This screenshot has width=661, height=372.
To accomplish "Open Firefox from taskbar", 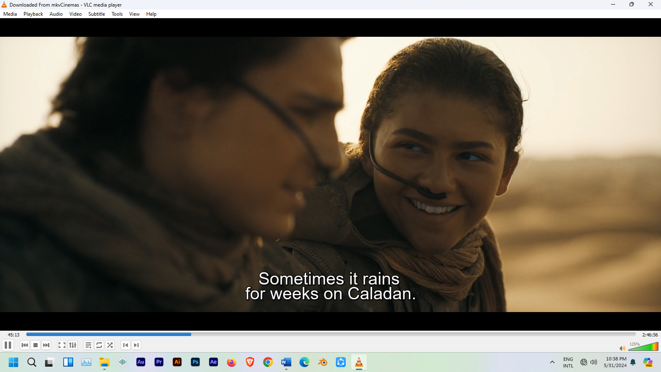I will 232,362.
